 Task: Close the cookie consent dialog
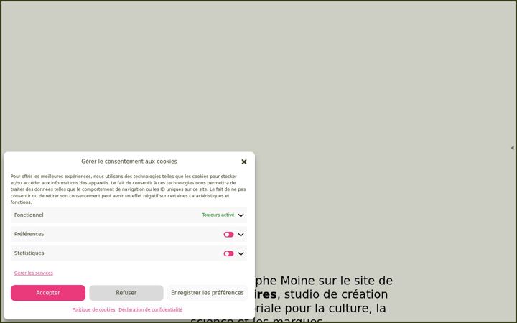[x=244, y=161]
